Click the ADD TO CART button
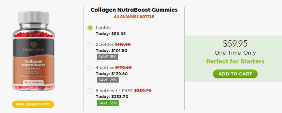The image size is (282, 113). pos(235,74)
